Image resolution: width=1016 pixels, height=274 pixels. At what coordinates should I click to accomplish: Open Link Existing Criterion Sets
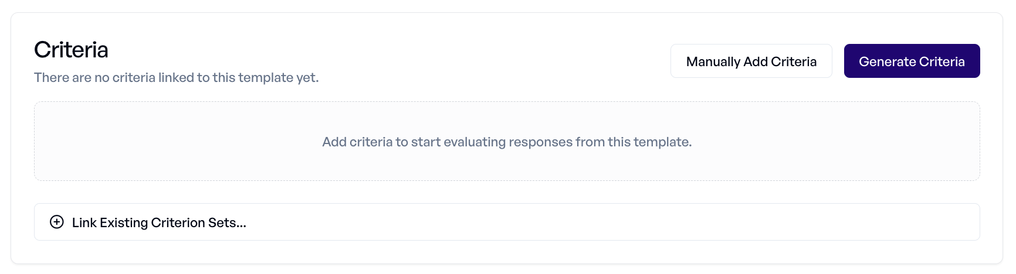pyautogui.click(x=507, y=222)
